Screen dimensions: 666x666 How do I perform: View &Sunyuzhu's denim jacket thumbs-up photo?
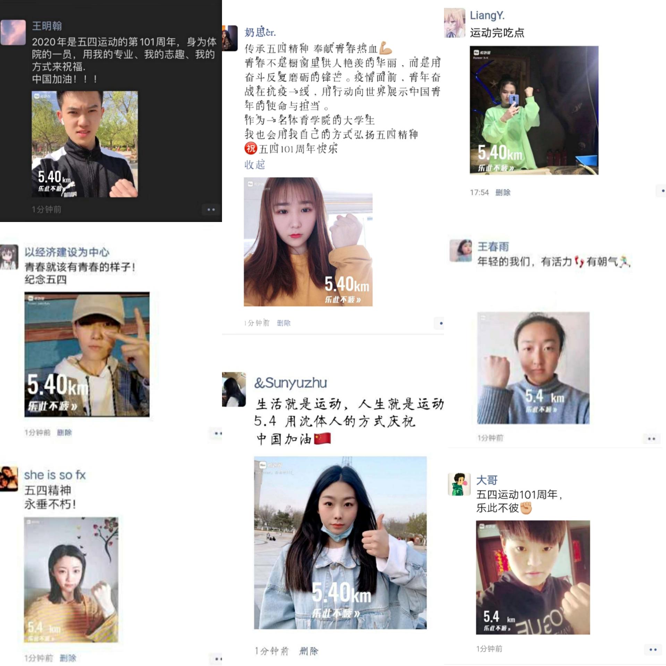pyautogui.click(x=340, y=543)
